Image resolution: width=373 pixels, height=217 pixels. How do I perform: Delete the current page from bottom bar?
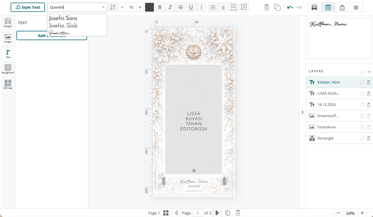coord(238,213)
